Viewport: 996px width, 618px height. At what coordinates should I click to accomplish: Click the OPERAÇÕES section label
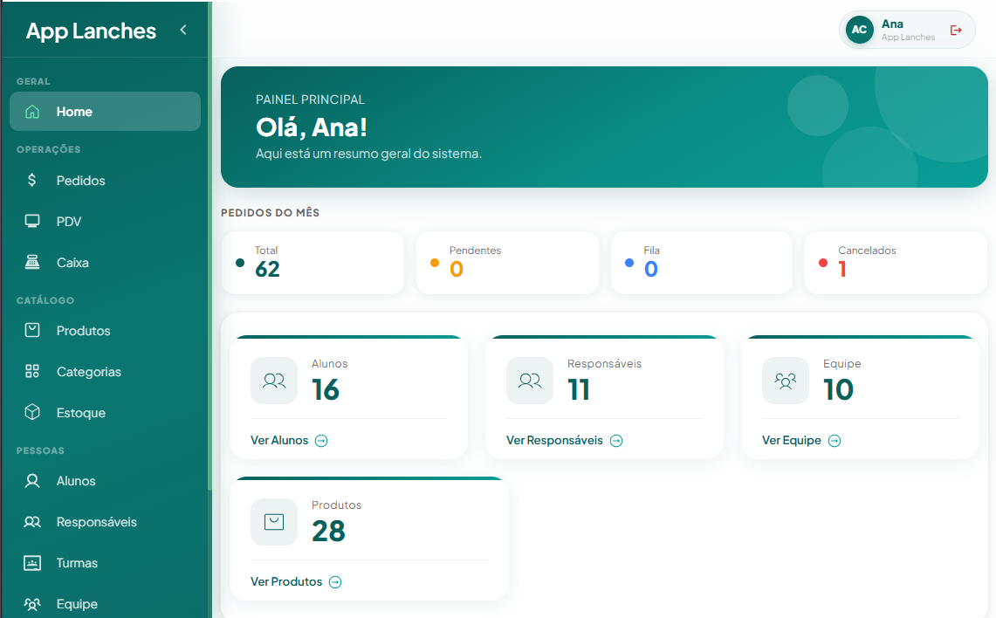48,149
